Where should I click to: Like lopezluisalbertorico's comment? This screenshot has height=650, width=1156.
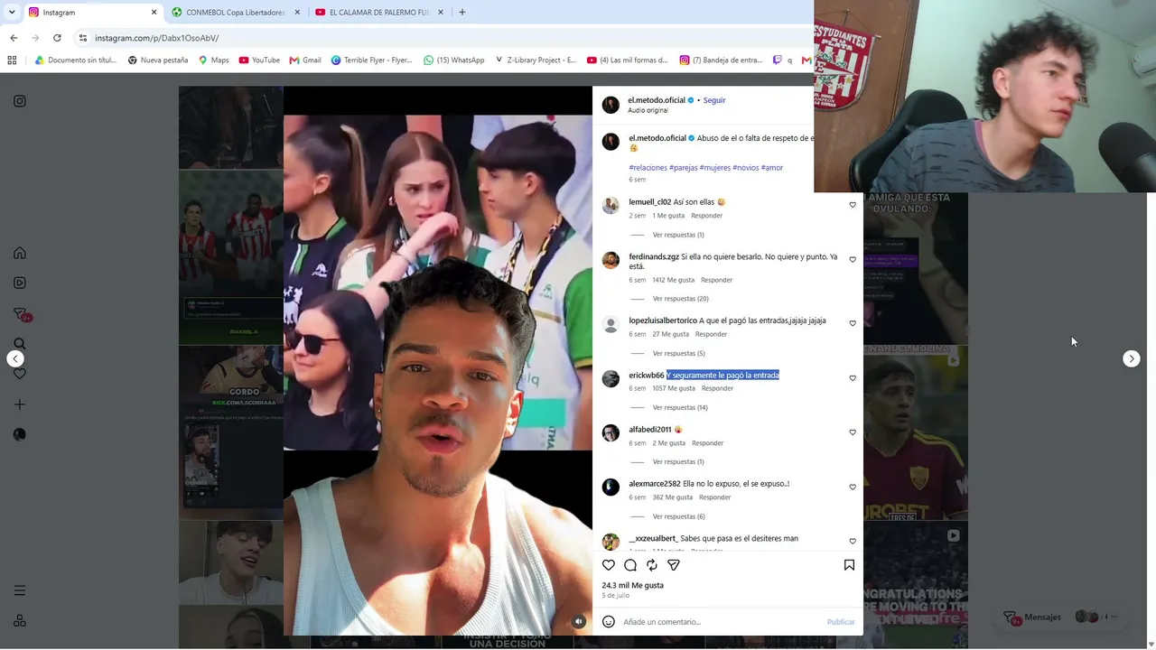click(853, 323)
